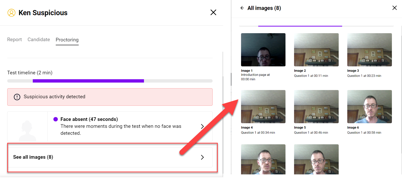Click the warning icon in suspicious activity alert
Screen dimensions: 402x178
point(17,97)
